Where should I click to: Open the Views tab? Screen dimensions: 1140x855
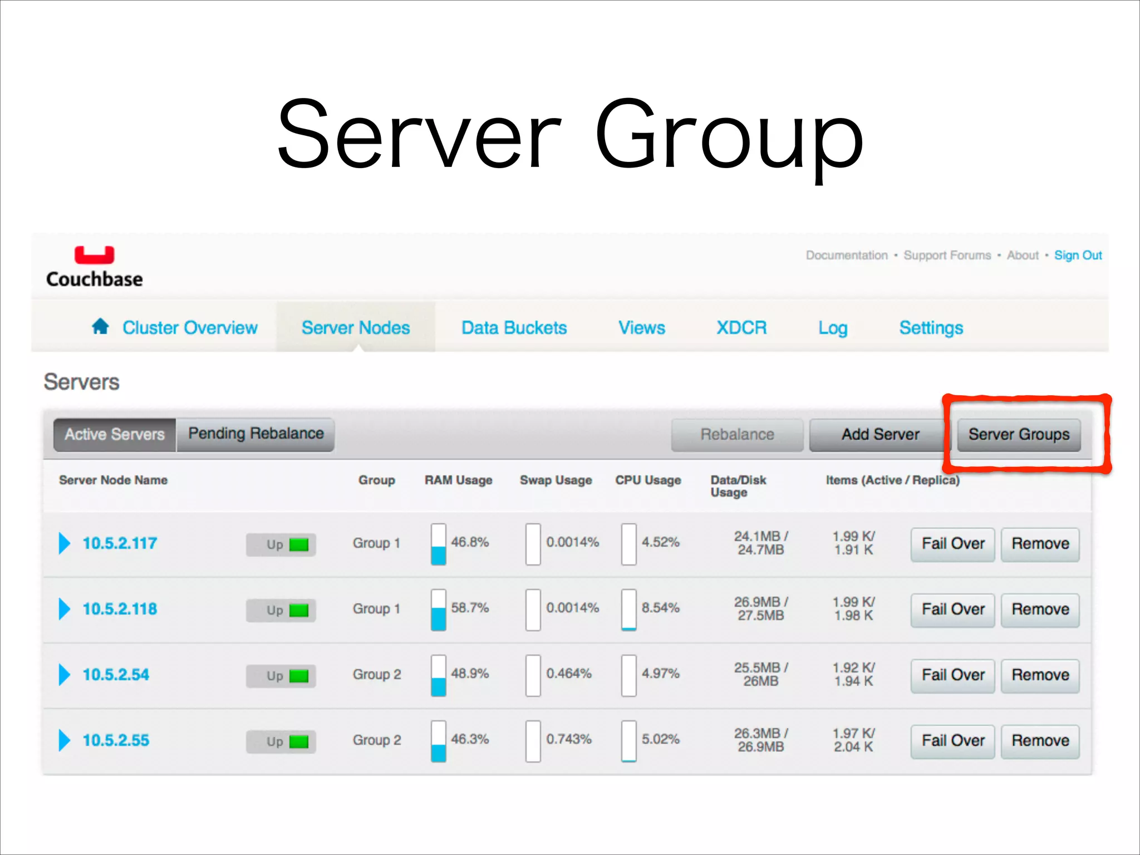[642, 327]
